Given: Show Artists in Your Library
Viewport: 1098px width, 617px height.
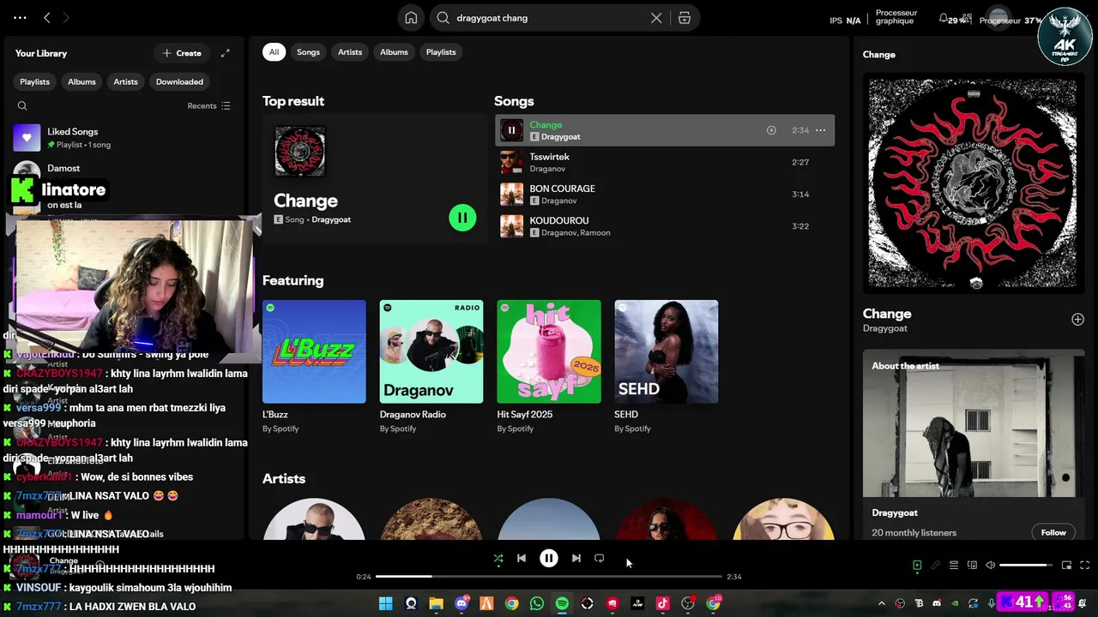Looking at the screenshot, I should click(x=125, y=82).
